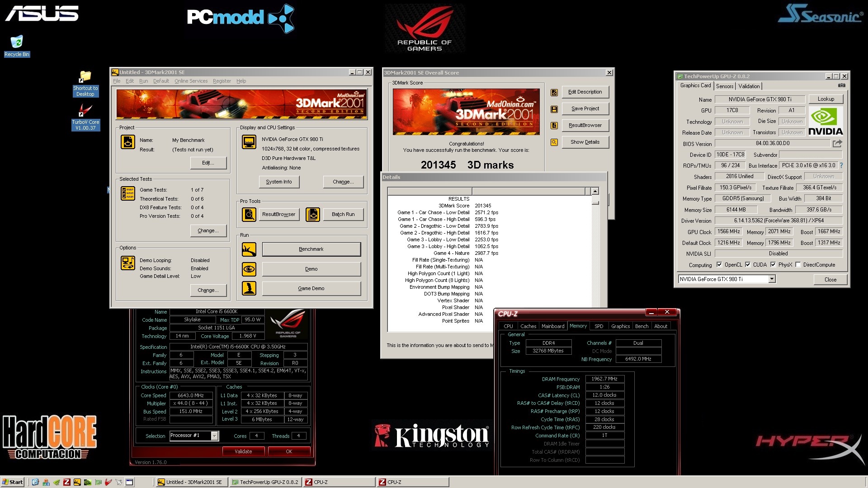The image size is (868, 488).
Task: Click the Selected Tests checklist icon
Action: [x=128, y=193]
